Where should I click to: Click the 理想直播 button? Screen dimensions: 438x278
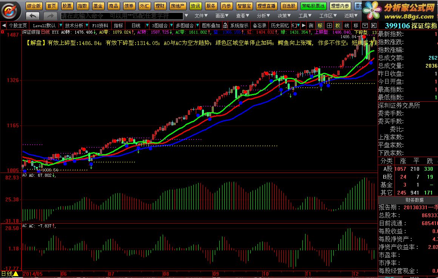click(266, 6)
